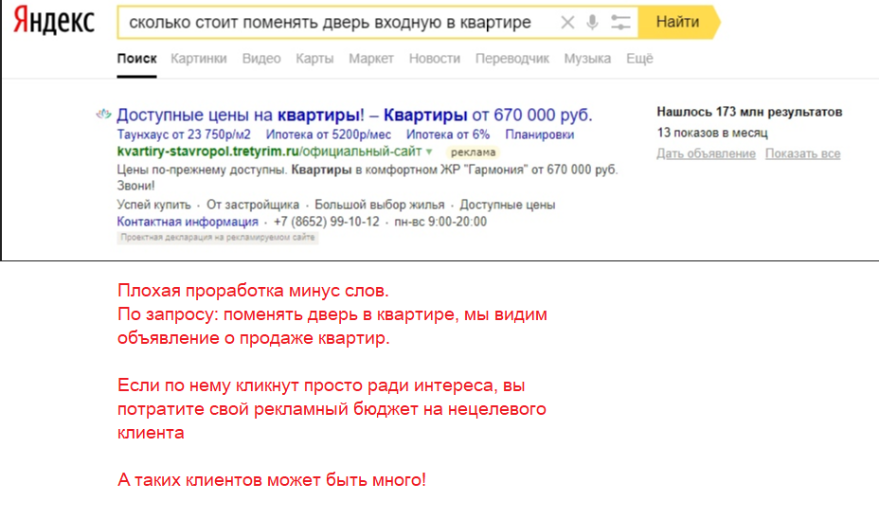The width and height of the screenshot is (879, 519).
Task: Click the 13 показов в месяц text
Action: (712, 133)
